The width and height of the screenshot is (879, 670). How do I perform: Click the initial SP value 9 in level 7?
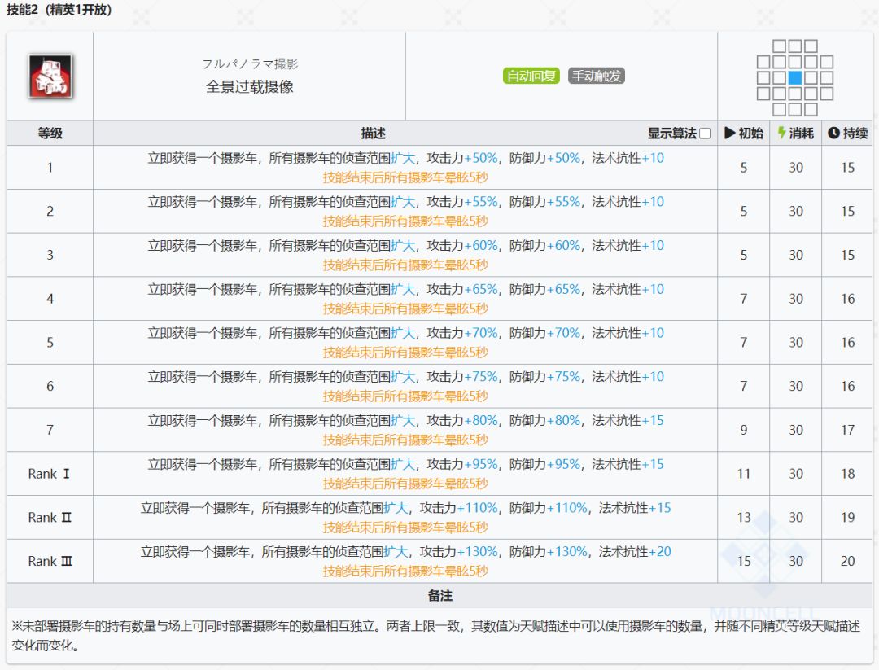click(x=744, y=430)
